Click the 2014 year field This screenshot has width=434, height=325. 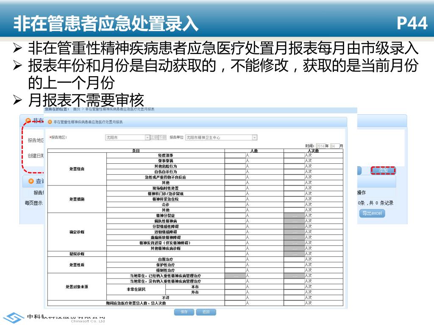pos(320,146)
